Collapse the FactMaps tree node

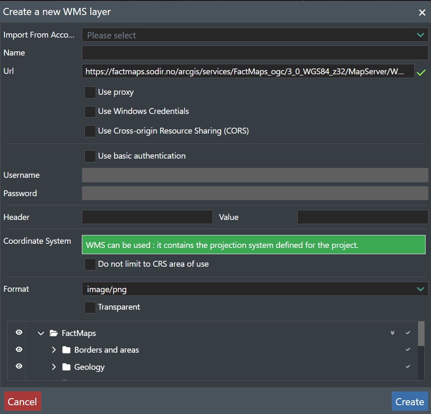(41, 333)
